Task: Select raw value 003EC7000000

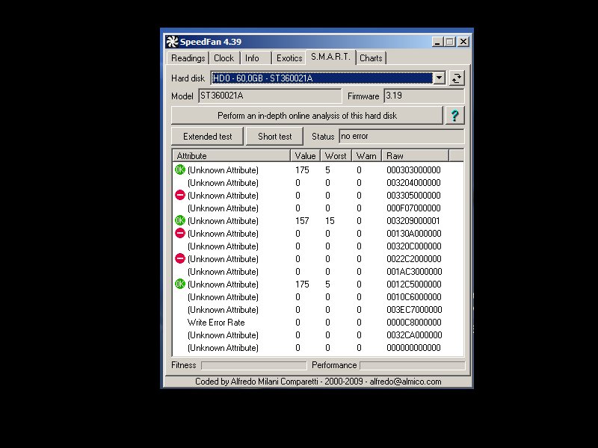Action: [x=414, y=310]
